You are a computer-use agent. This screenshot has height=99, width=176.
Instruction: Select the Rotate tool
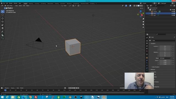point(2,22)
